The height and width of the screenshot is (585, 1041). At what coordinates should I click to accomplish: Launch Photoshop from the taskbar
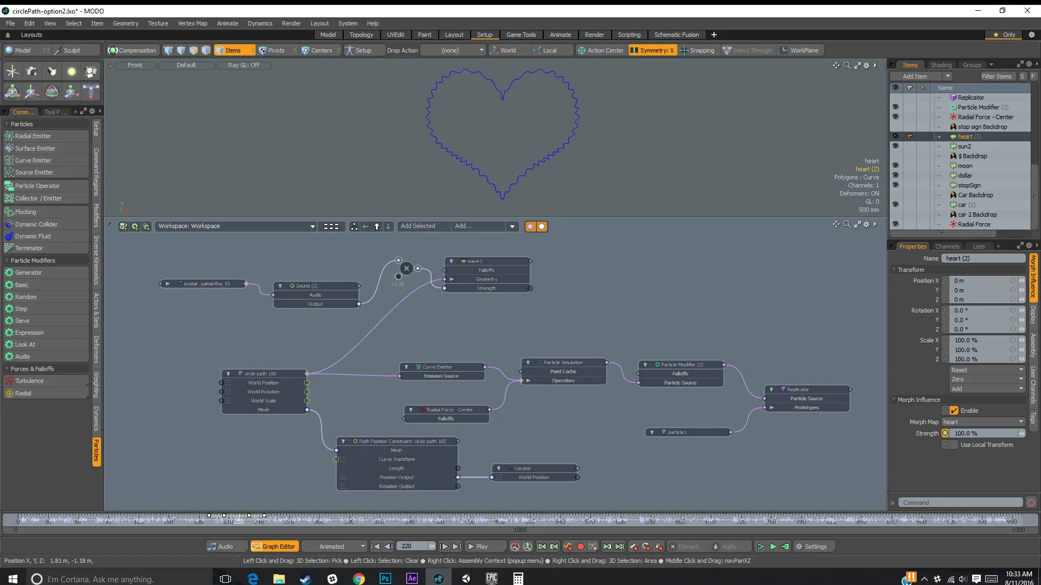385,578
